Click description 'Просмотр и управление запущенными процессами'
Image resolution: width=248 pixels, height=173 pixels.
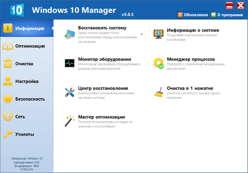pyautogui.click(x=196, y=66)
